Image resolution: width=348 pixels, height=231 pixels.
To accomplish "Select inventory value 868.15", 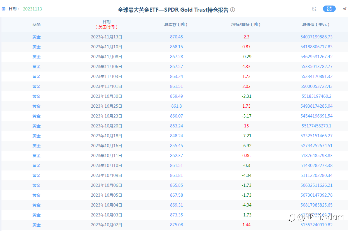I will pos(176,47).
